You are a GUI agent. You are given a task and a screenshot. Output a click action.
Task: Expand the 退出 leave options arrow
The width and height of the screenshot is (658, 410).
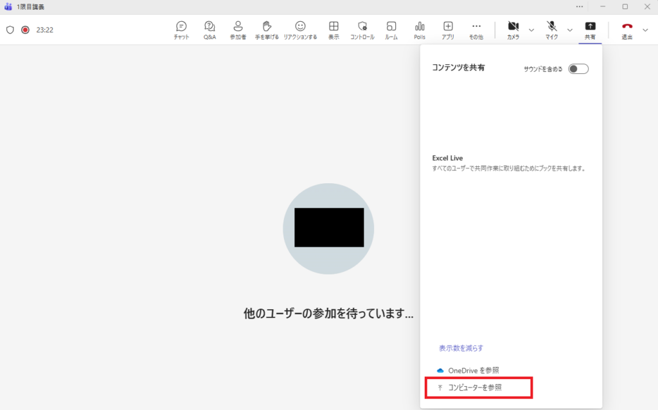pyautogui.click(x=646, y=30)
